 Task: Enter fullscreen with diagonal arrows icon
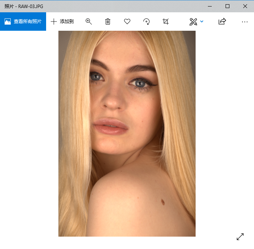[240, 237]
